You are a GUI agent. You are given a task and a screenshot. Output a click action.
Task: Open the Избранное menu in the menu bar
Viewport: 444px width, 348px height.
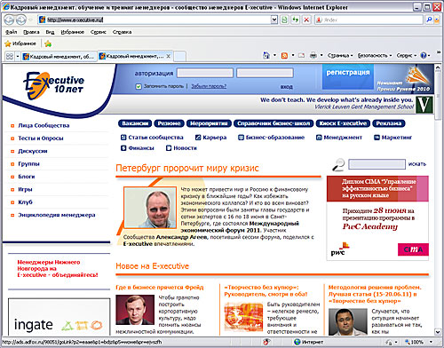pyautogui.click(x=73, y=32)
